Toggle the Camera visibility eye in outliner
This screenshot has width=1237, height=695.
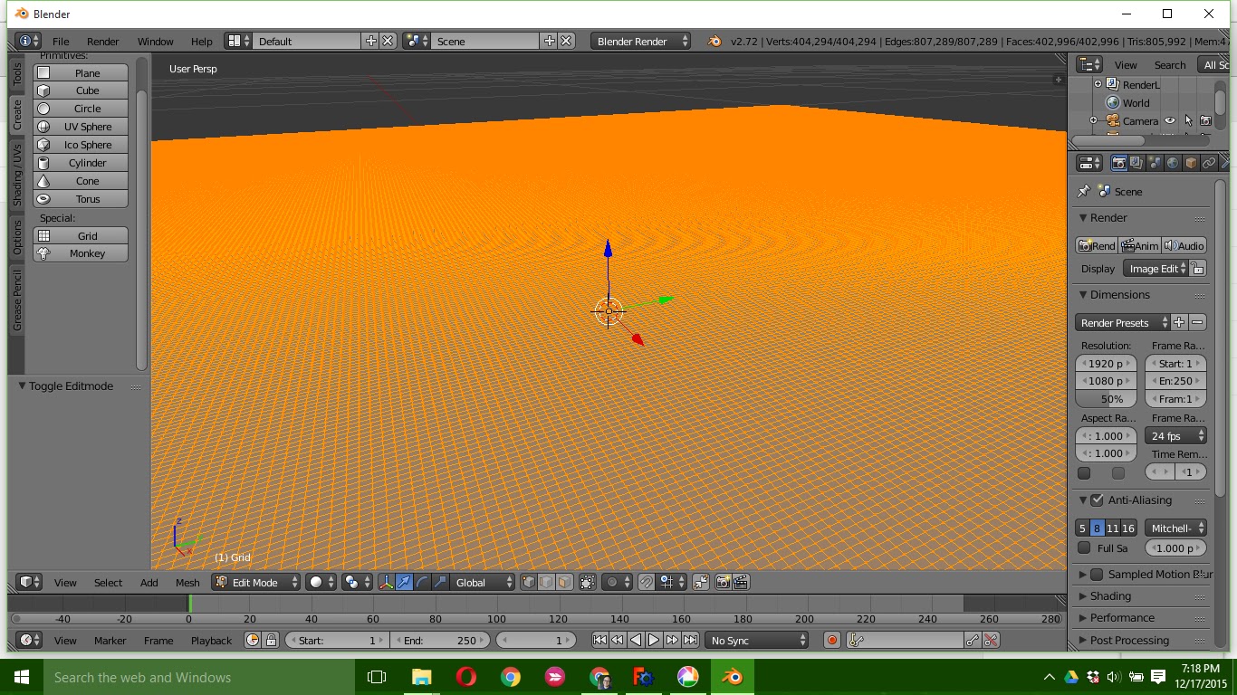(1169, 120)
